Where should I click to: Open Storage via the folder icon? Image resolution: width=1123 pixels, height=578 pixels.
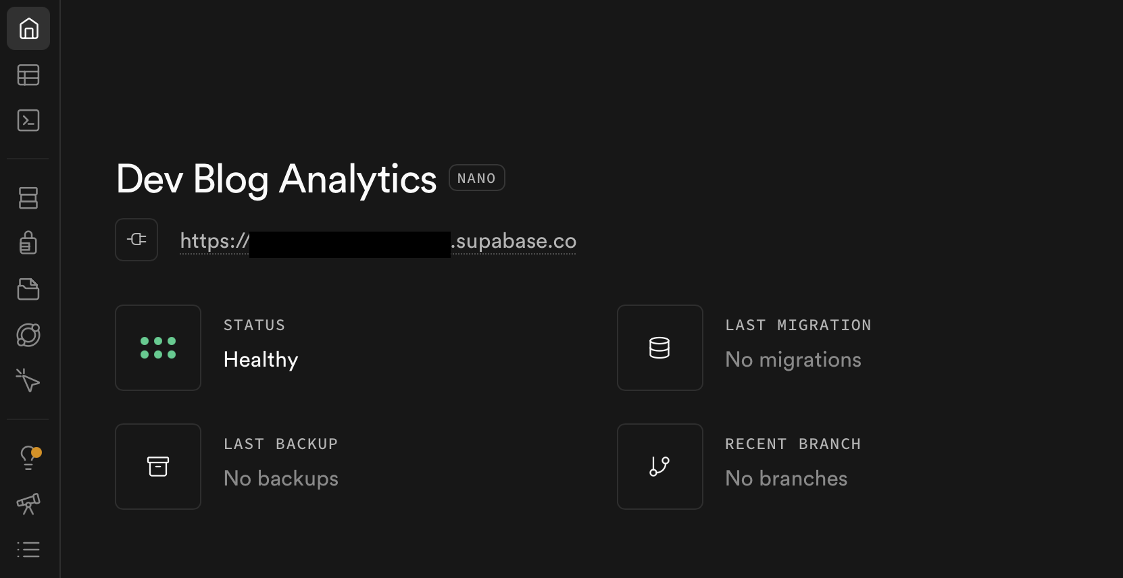[28, 289]
